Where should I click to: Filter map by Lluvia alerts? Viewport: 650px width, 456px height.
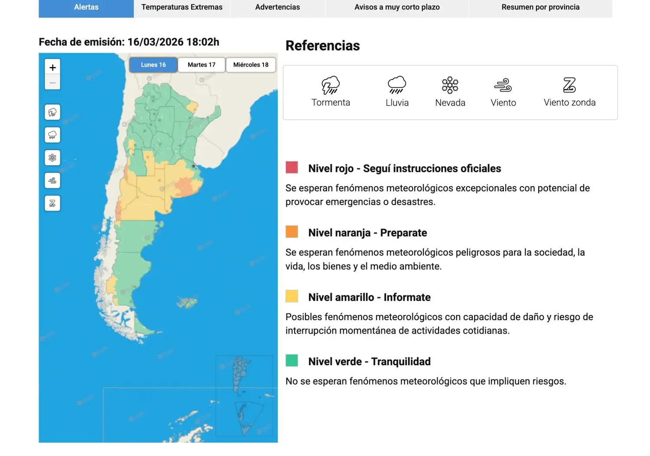52,135
